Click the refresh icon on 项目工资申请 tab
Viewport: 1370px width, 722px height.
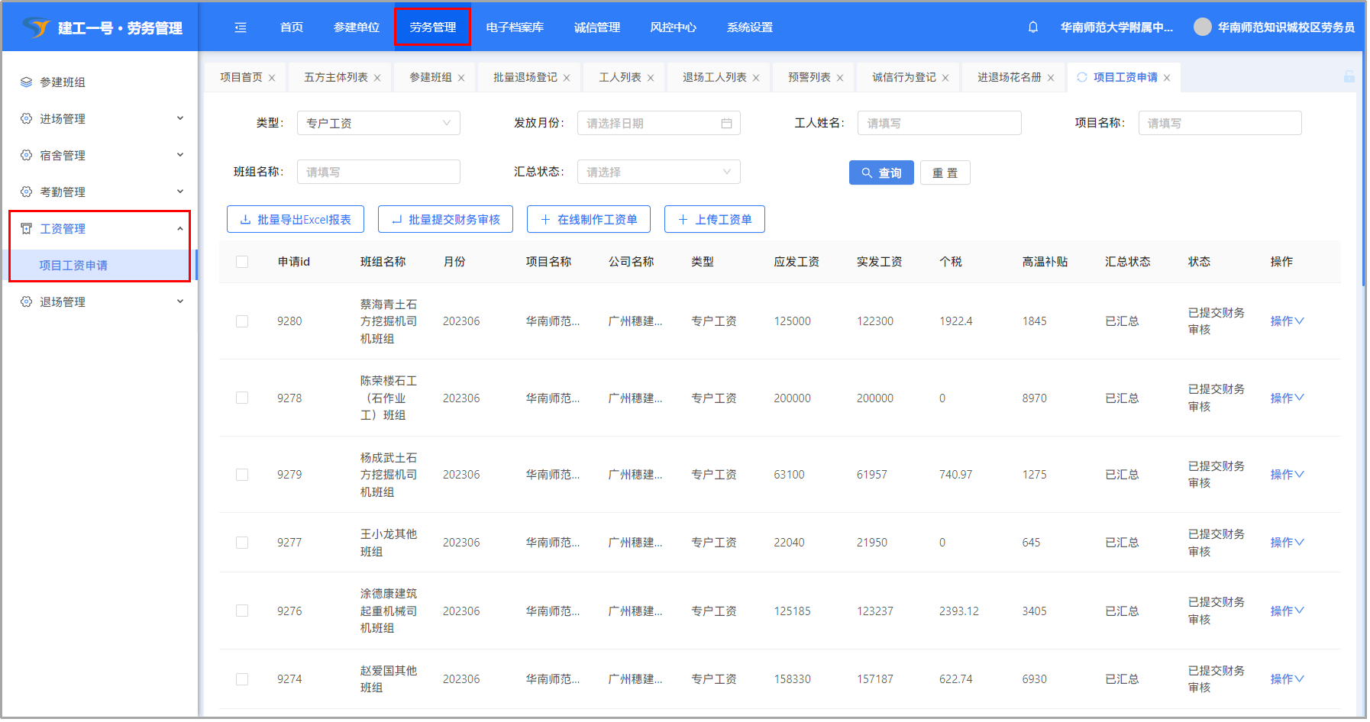1081,77
